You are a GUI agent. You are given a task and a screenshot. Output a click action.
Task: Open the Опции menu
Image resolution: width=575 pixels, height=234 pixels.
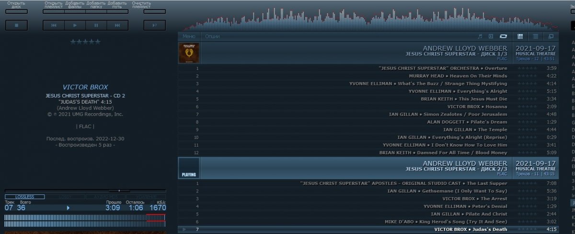coord(212,36)
